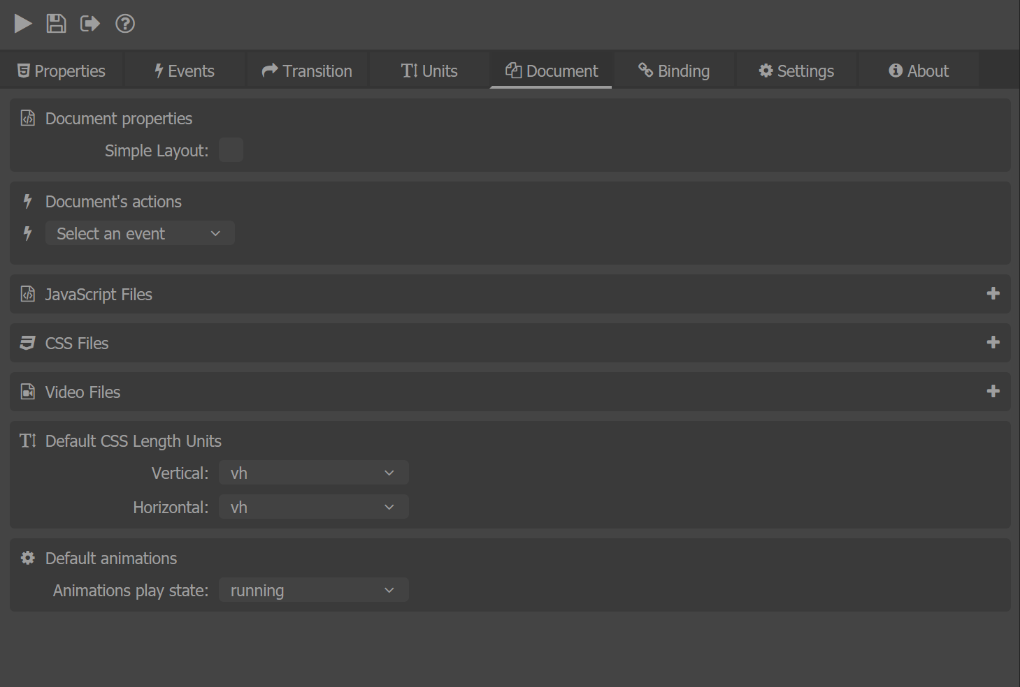Open the Help question mark icon

[x=125, y=24]
